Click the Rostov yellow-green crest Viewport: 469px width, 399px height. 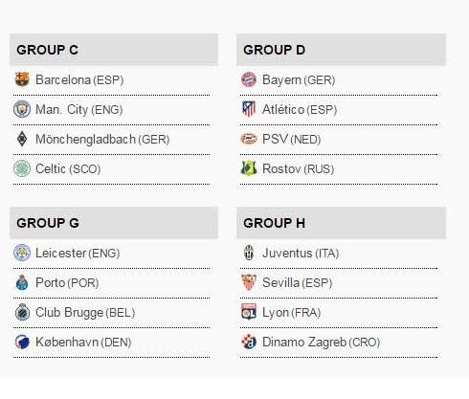pos(249,168)
